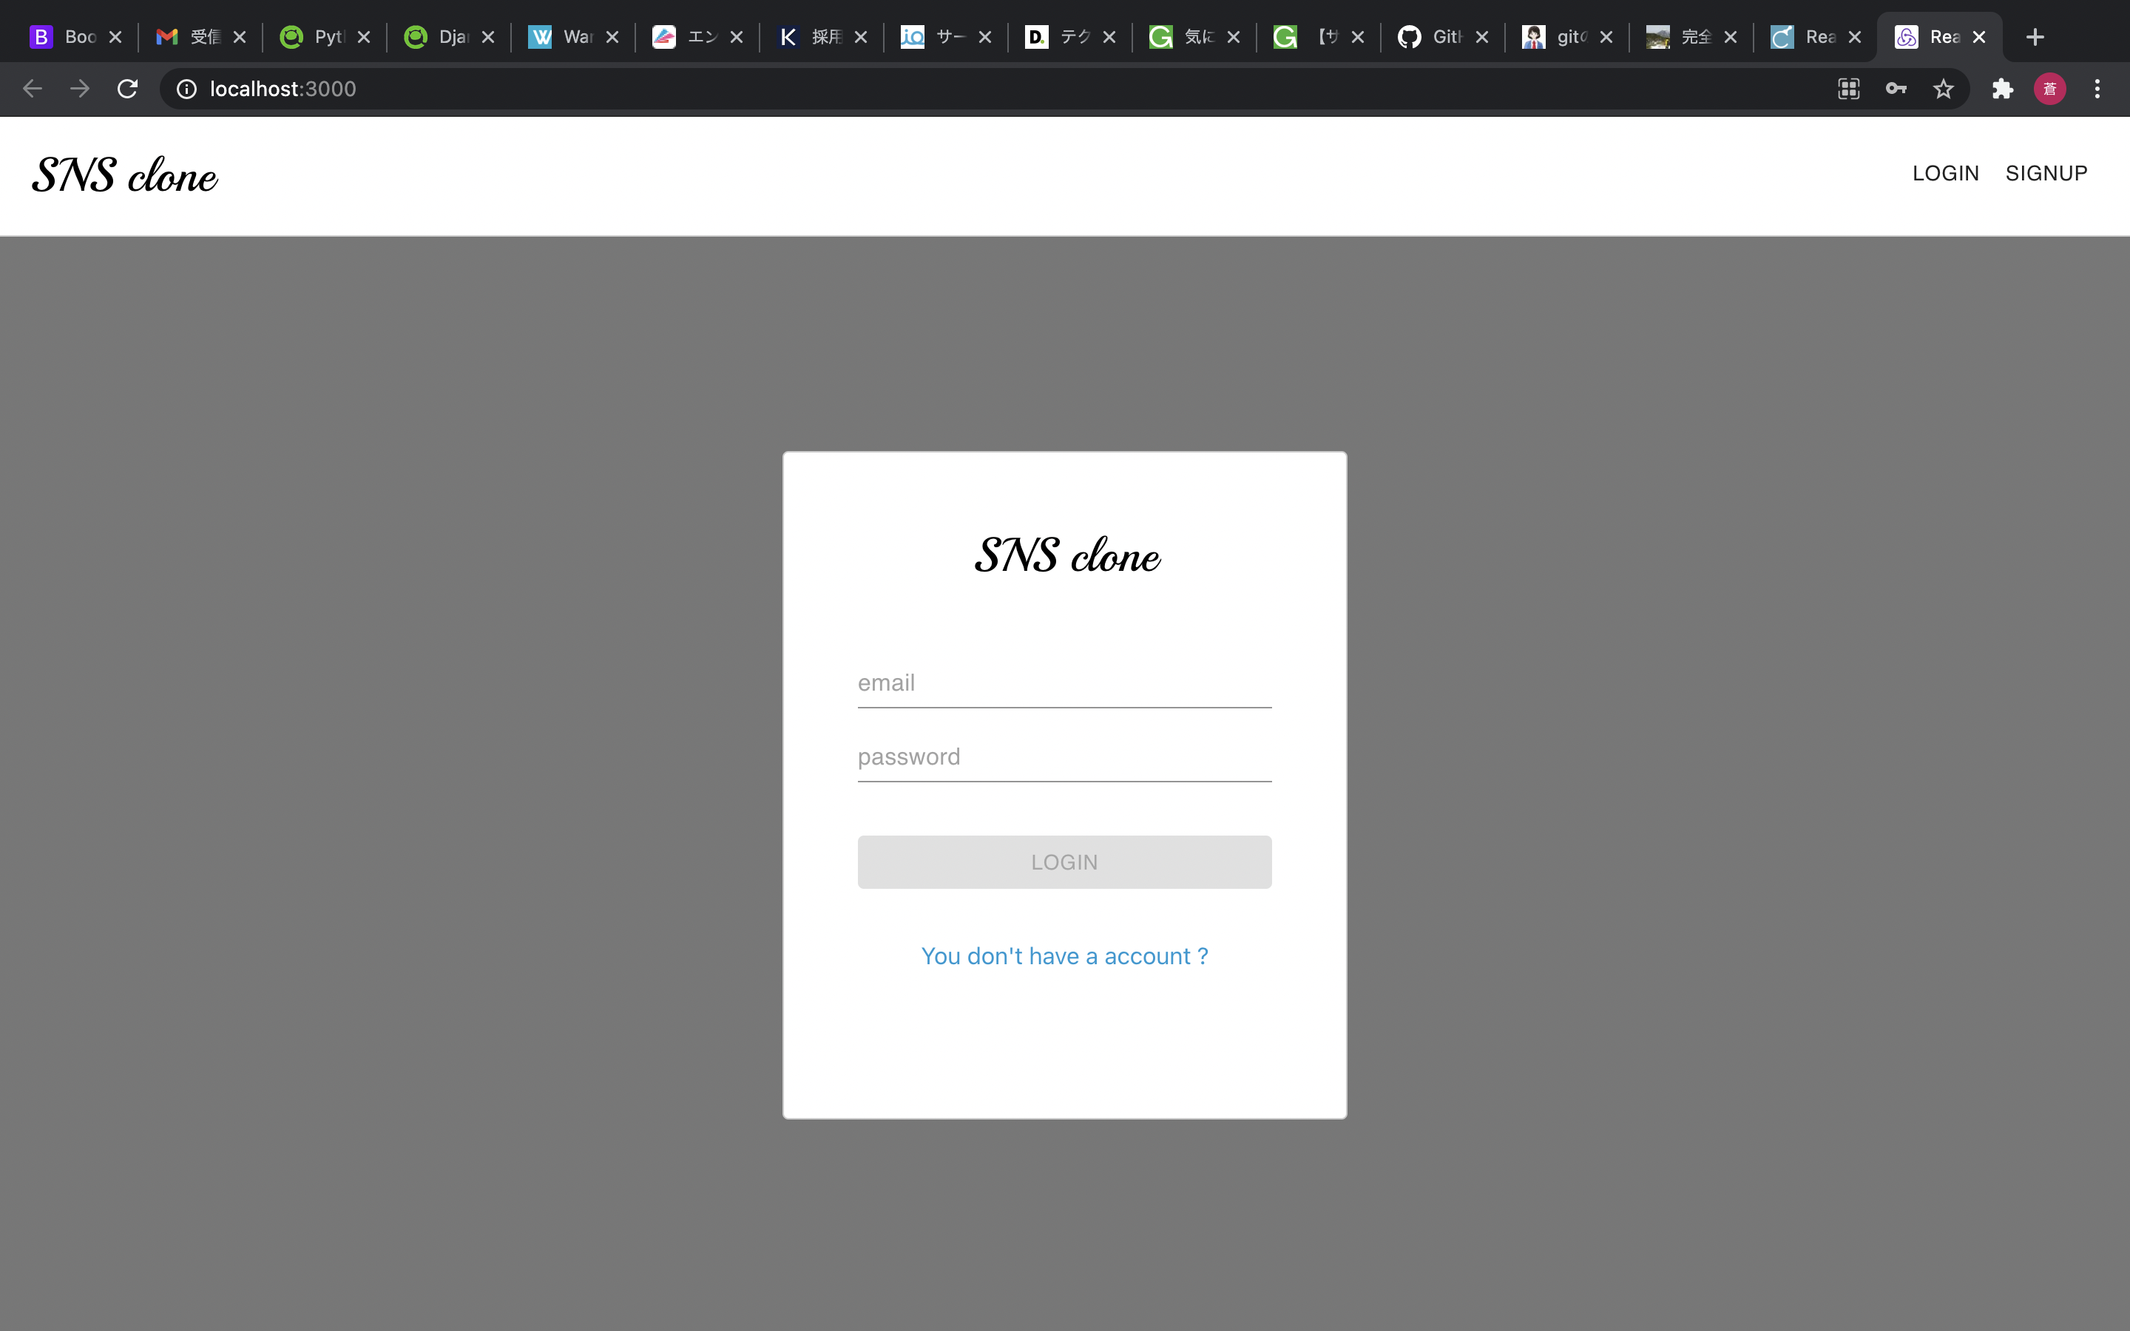Screen dimensions: 2130x1331
Task: Click "You don't have a account ?" link
Action: 1064,956
